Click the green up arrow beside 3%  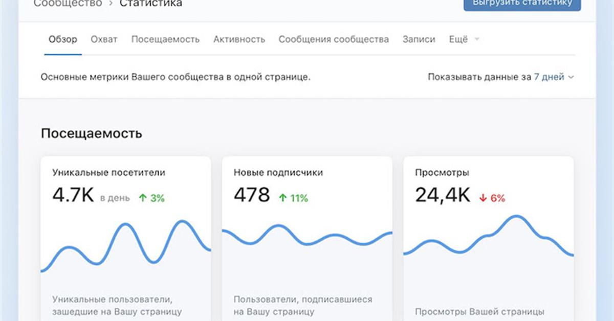[x=143, y=198]
